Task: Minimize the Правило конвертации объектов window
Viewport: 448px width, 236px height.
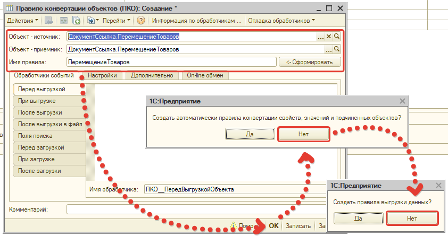Action: pos(319,9)
